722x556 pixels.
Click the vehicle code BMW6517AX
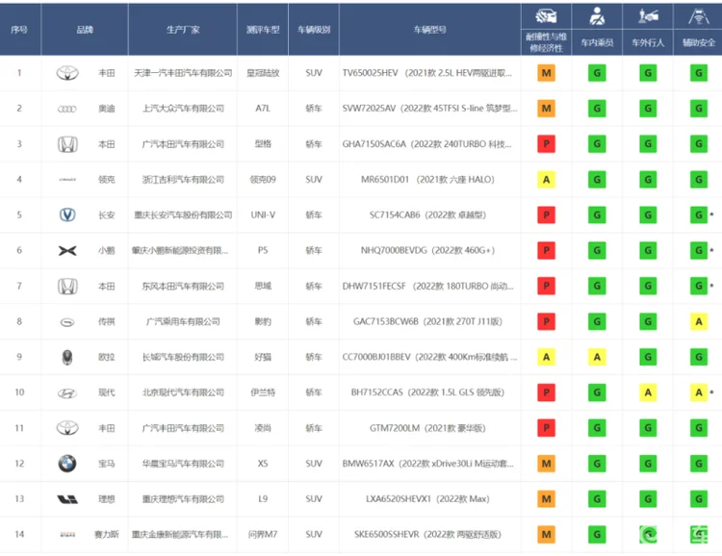pyautogui.click(x=369, y=464)
